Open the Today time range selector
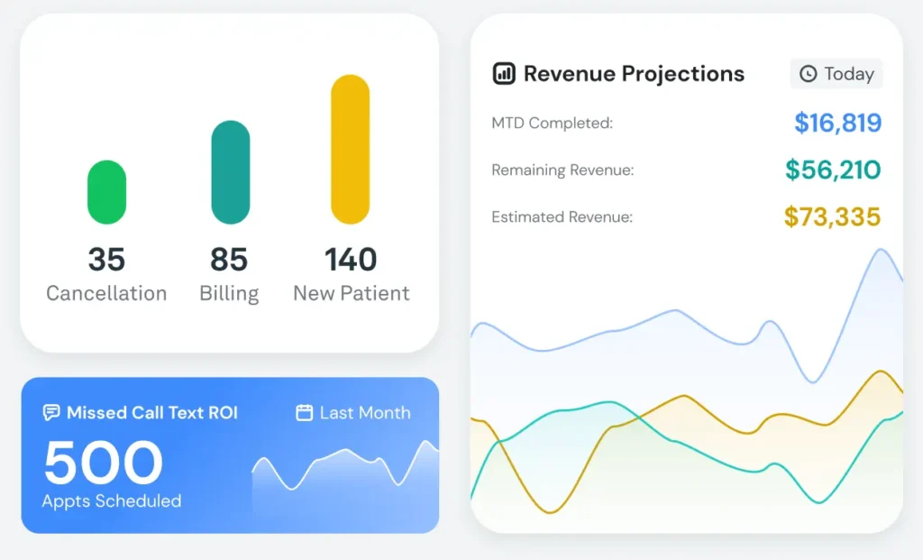 (x=836, y=74)
